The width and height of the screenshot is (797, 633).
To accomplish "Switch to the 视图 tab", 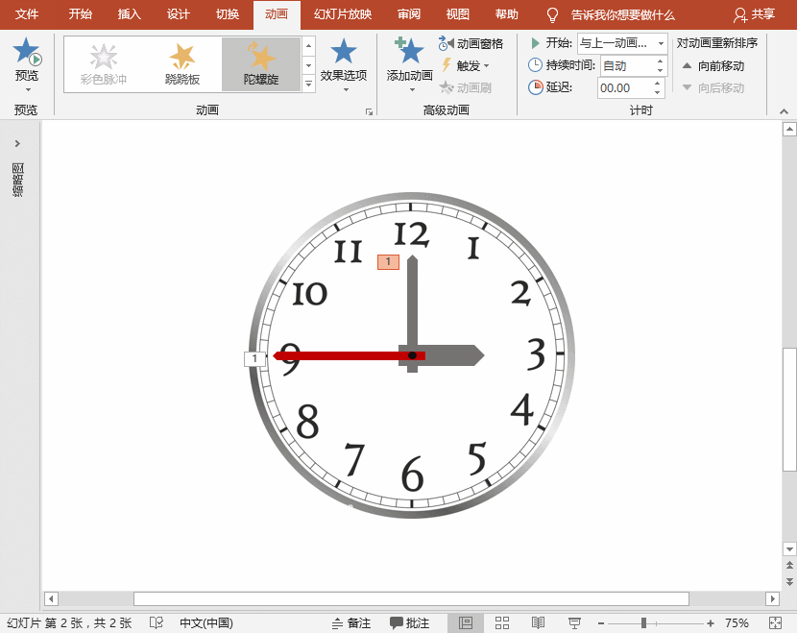I will [457, 14].
